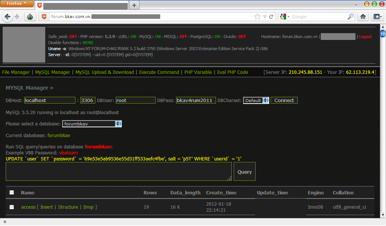The width and height of the screenshot is (386, 226).
Task: Open the Firefox application menu
Action: (17, 3)
